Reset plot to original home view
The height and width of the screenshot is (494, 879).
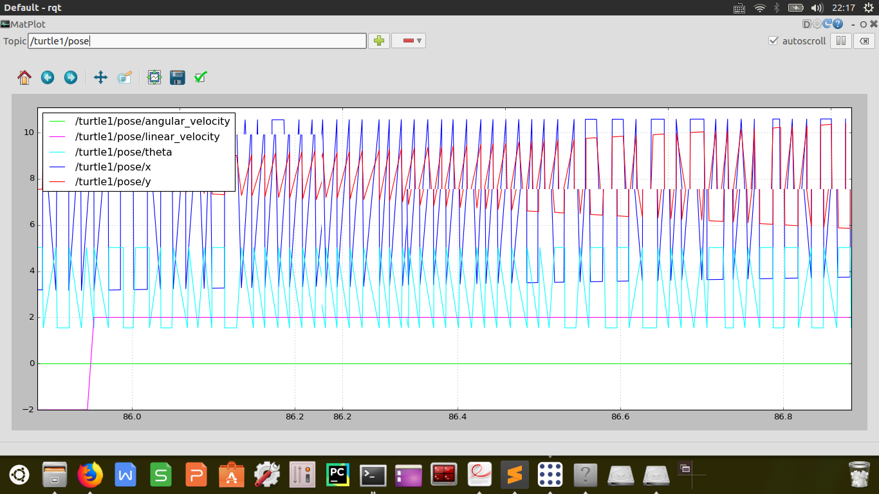click(24, 78)
